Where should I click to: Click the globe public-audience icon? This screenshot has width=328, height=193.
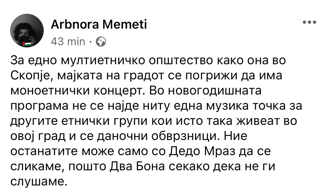pos(101,42)
